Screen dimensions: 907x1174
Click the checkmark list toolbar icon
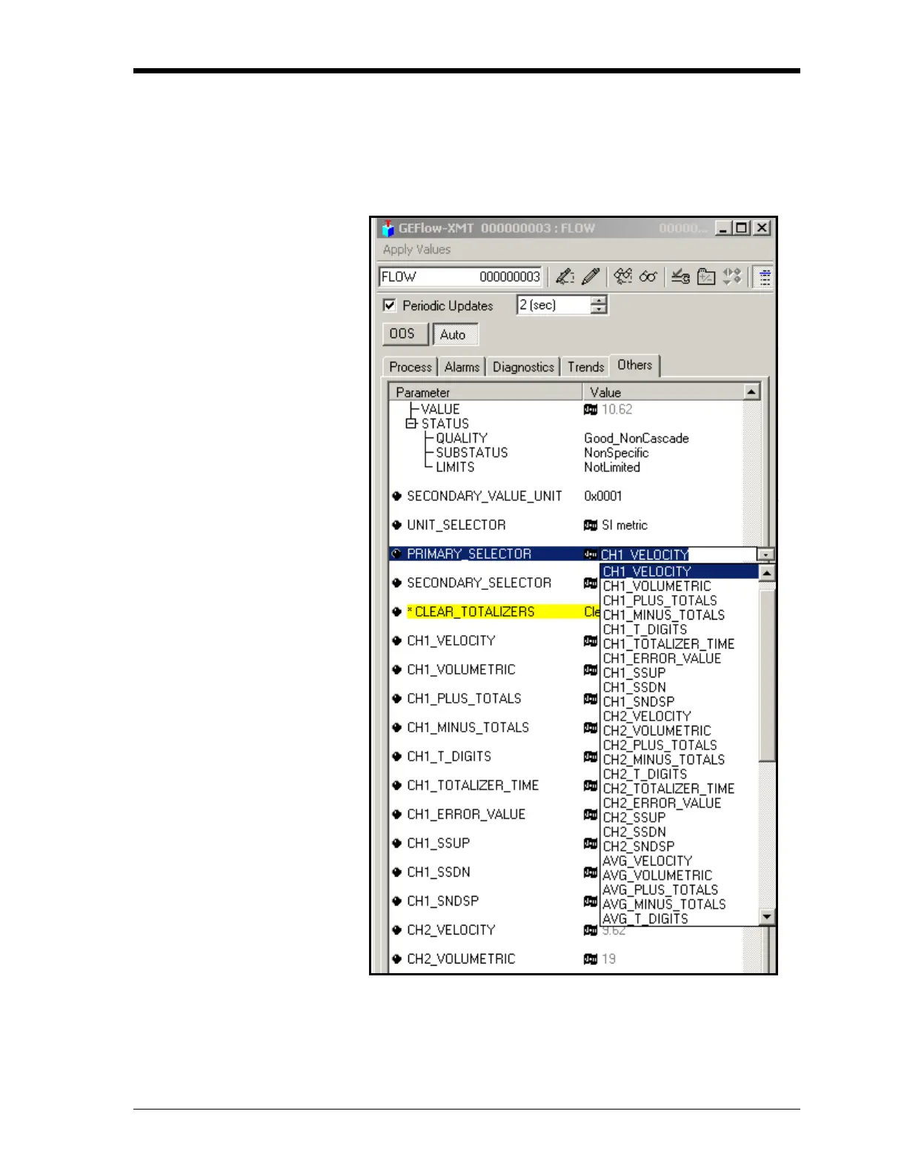coord(681,276)
